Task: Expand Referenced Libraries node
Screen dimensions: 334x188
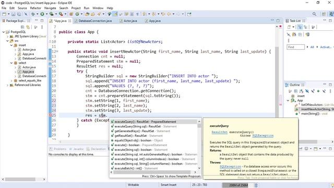Action: (8, 85)
